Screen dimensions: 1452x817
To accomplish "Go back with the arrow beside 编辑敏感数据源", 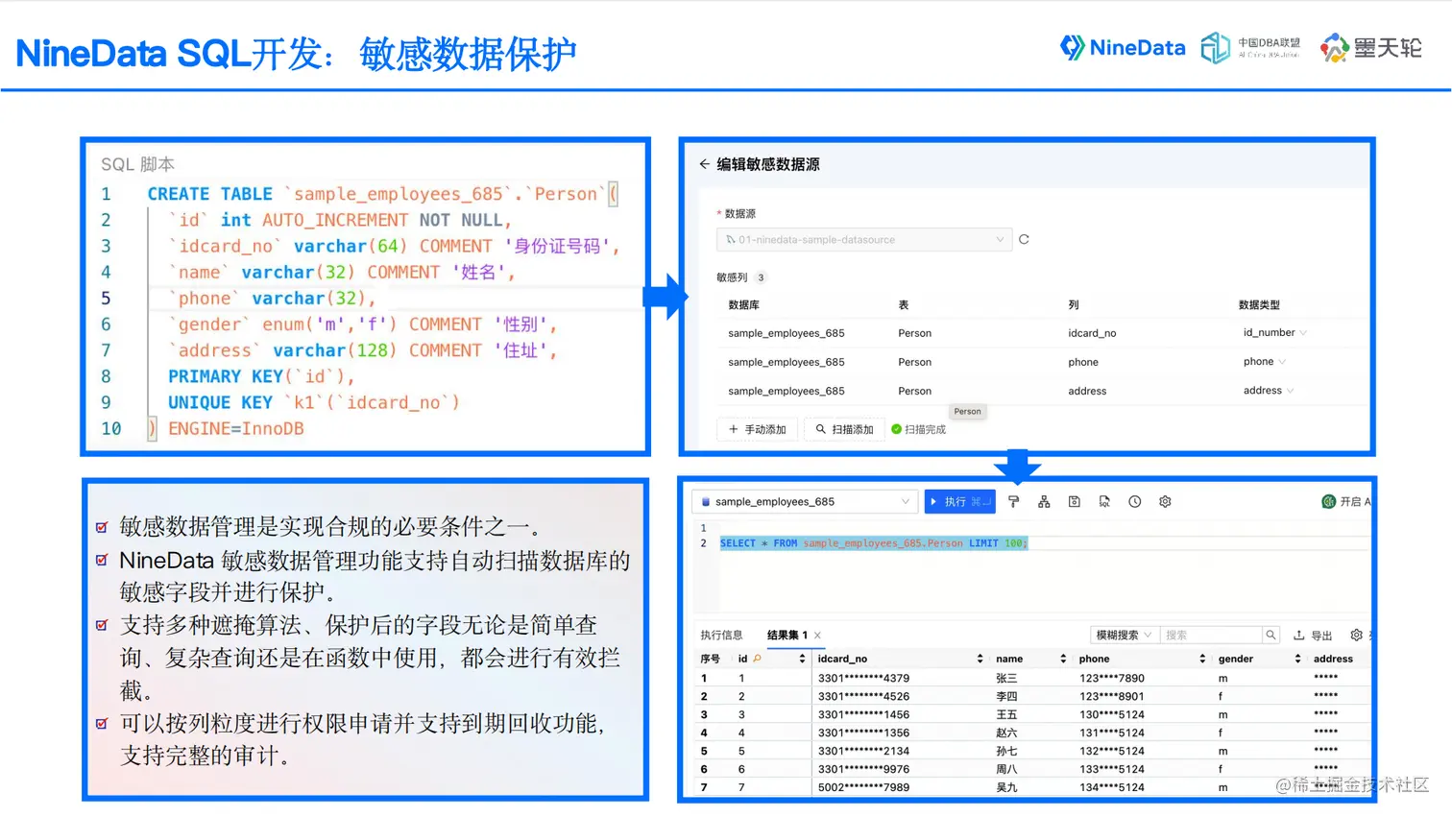I will tap(705, 164).
